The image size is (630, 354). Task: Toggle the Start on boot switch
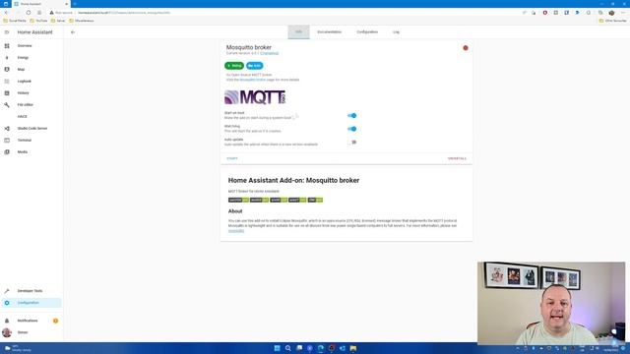pyautogui.click(x=352, y=116)
